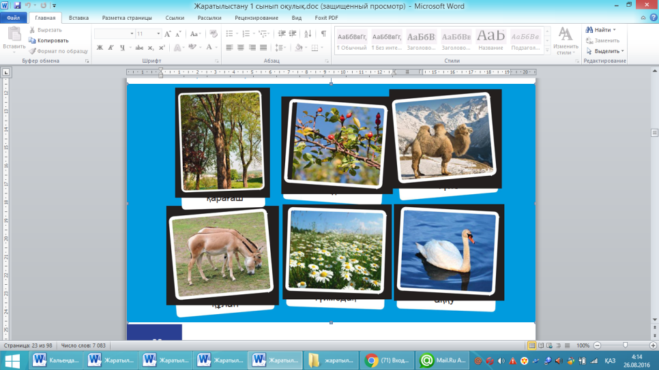This screenshot has width=659, height=370.
Task: Select Format Painter (Формат по образцу)
Action: (x=59, y=51)
